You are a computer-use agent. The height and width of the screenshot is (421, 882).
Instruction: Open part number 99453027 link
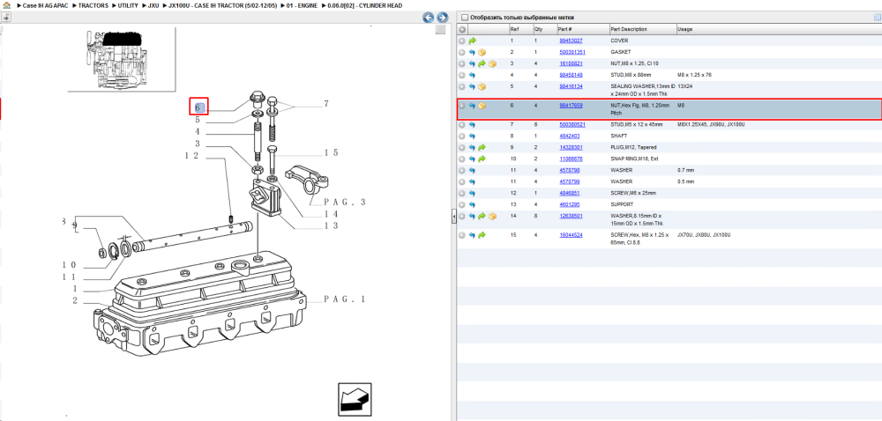coord(571,41)
